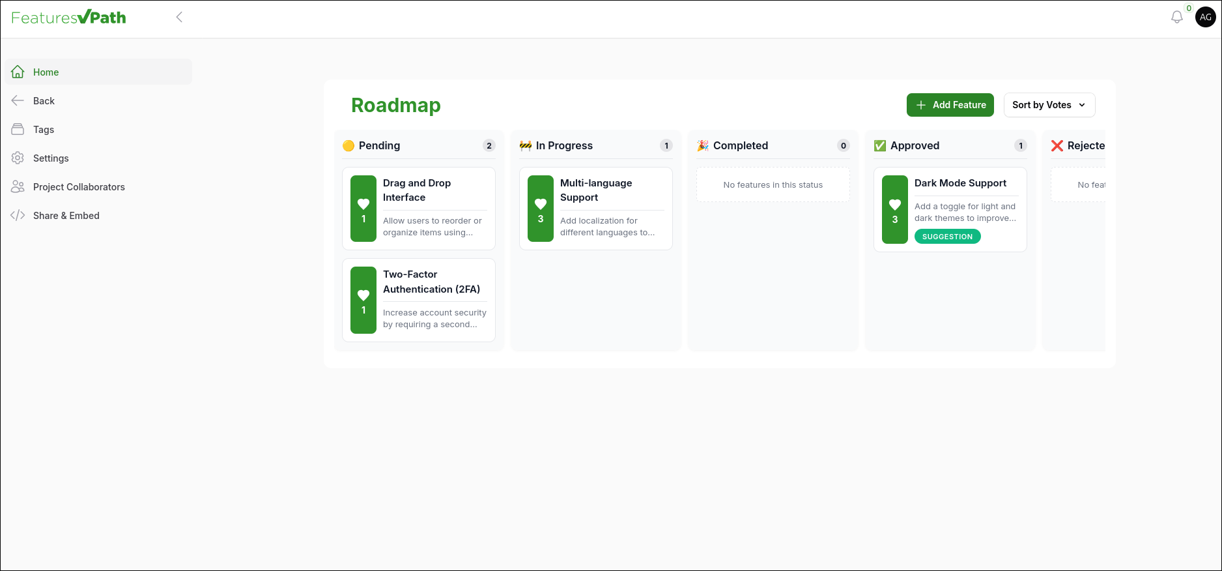The height and width of the screenshot is (571, 1222).
Task: Open the AG user avatar menu
Action: 1205,18
